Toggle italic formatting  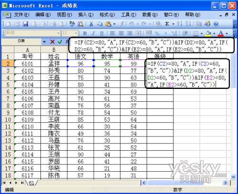93,33
